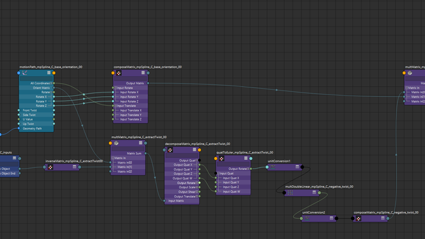
Task: Expand Input Translate on composeMatrix base_orientation
Action: coord(115,106)
